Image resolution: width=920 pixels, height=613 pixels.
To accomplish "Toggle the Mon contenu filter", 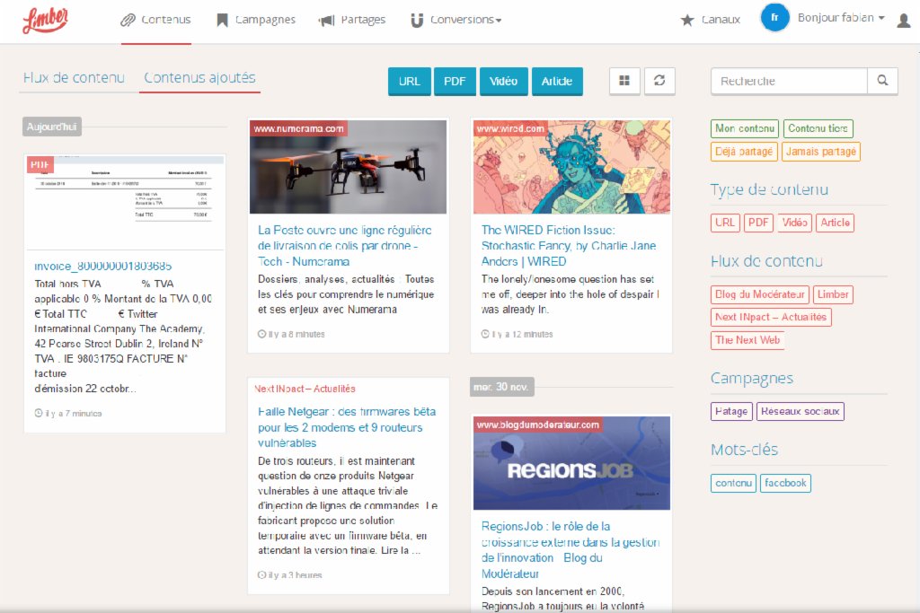I will coord(745,128).
